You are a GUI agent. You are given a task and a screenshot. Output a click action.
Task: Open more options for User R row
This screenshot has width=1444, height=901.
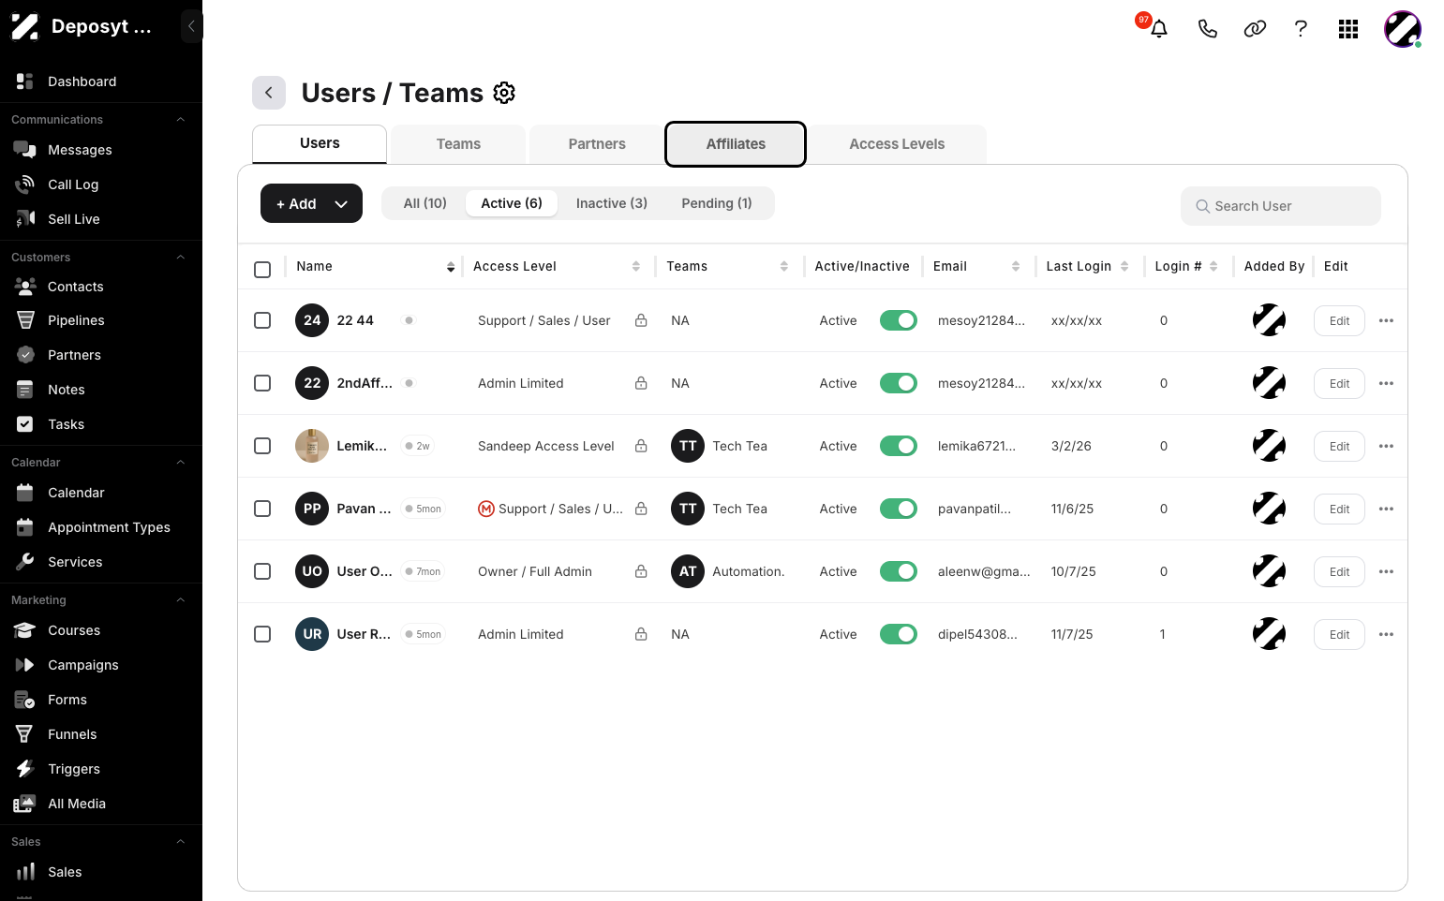(1387, 634)
